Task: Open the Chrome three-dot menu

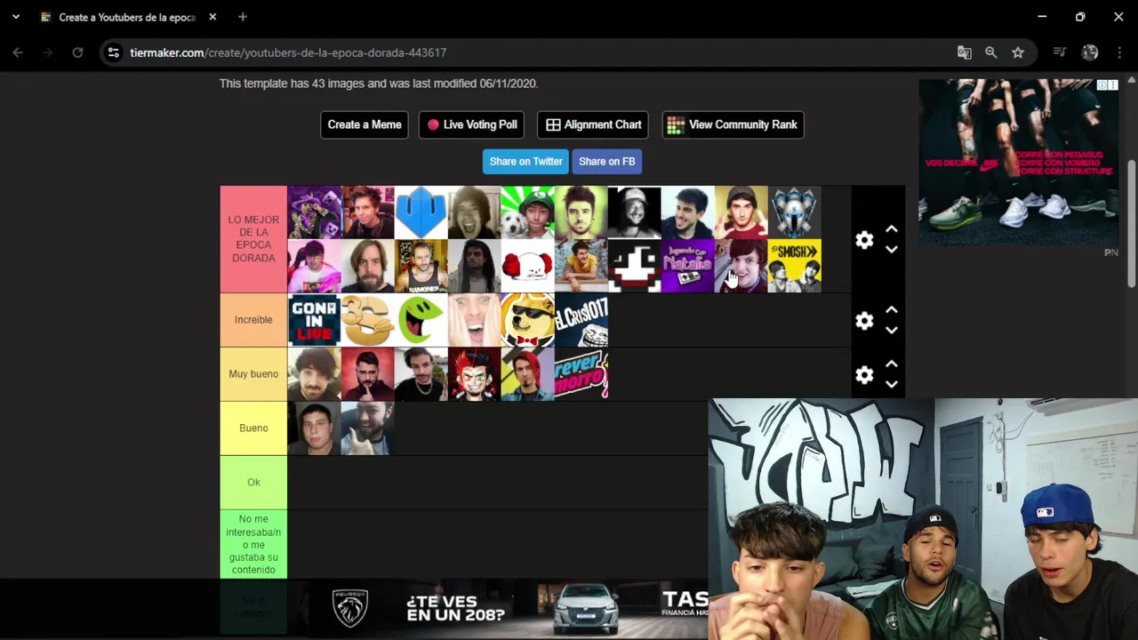Action: click(x=1118, y=52)
